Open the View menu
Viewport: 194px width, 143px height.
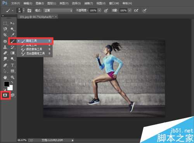[101, 3]
